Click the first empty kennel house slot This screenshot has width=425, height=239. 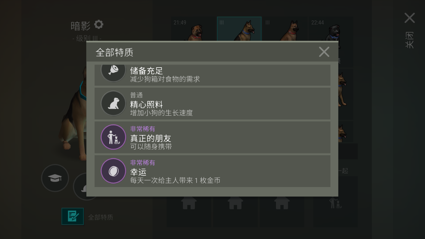click(189, 203)
